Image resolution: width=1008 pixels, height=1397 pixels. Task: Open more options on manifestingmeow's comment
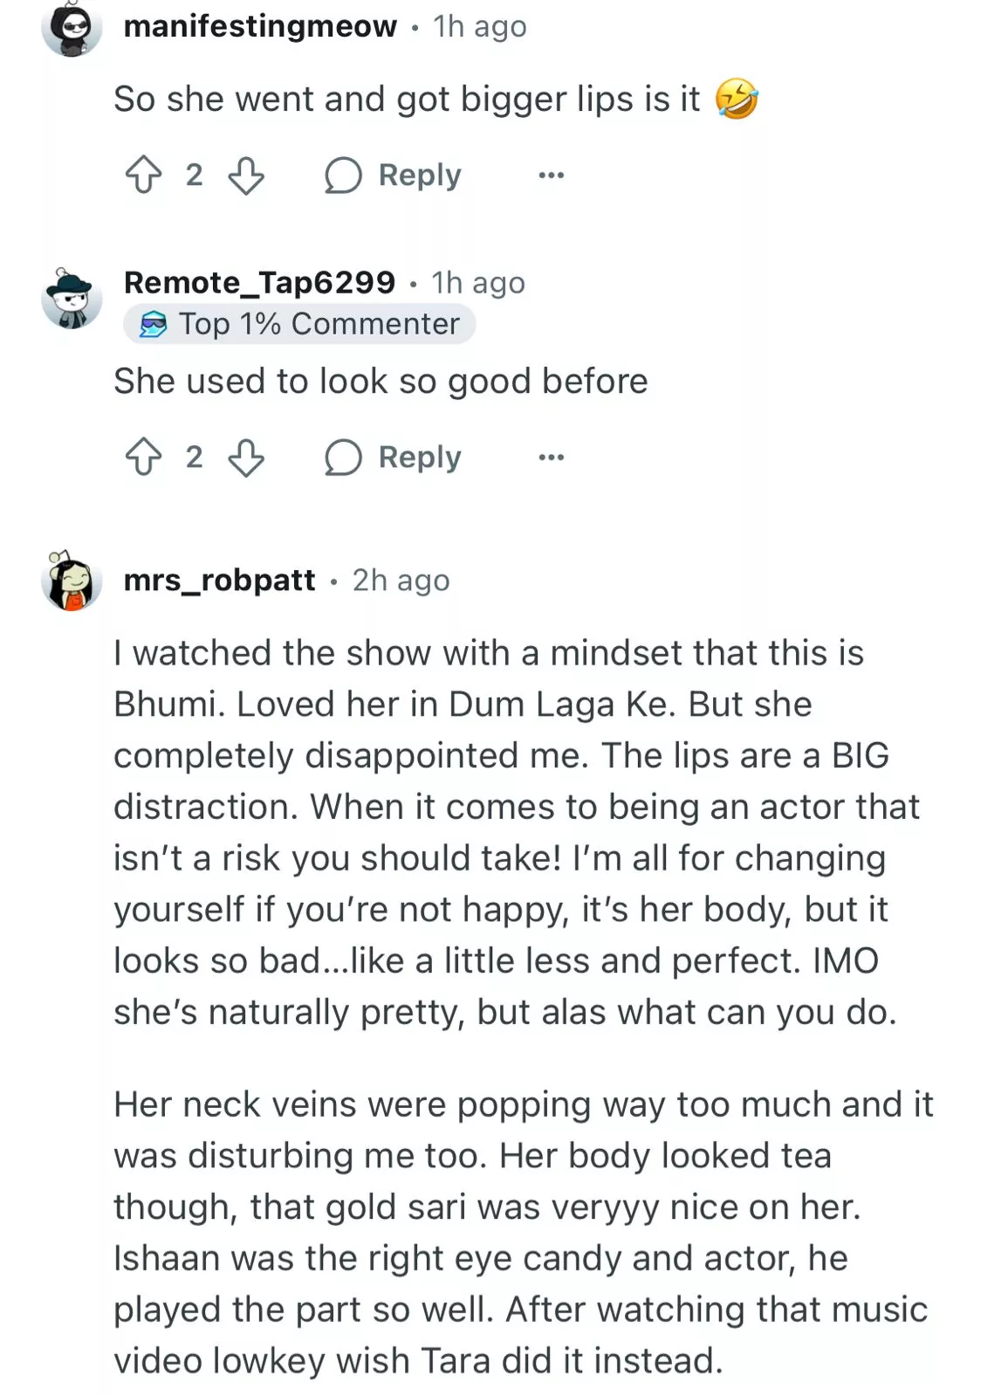point(551,175)
